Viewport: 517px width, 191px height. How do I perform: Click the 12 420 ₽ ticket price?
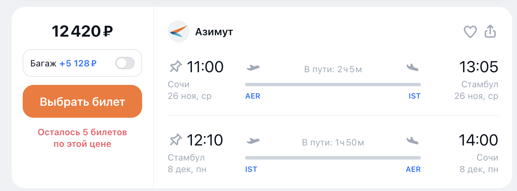point(82,31)
